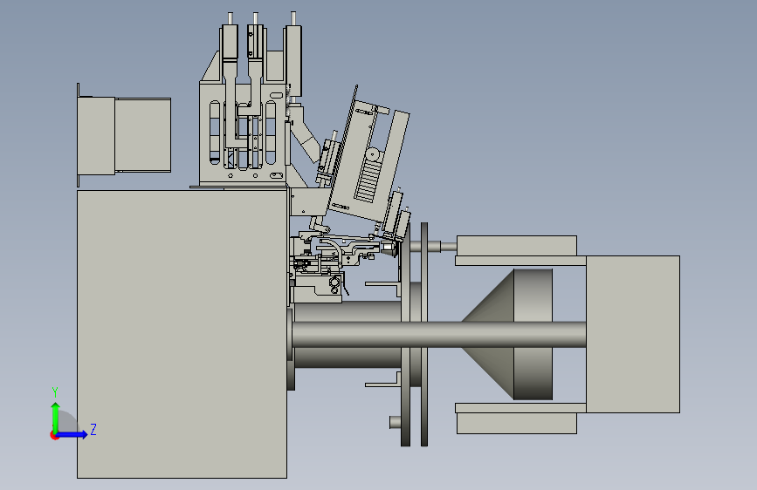Viewport: 757px width, 490px height.
Task: Click the blue Z axis arrow of the triad
Action: tap(72, 434)
